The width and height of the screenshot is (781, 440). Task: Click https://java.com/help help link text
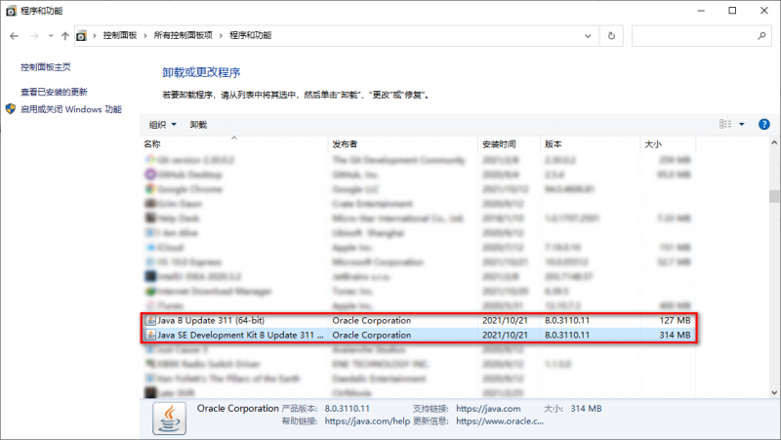(x=367, y=421)
